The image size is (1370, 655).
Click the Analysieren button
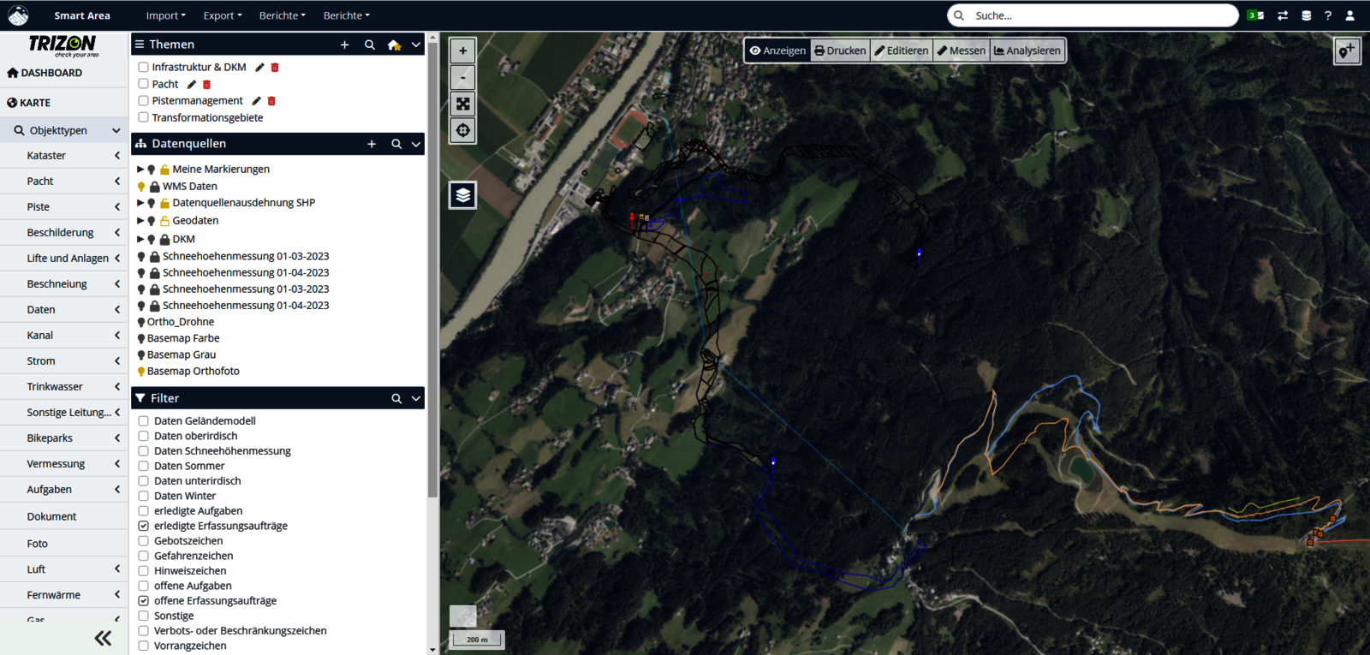click(x=1027, y=51)
